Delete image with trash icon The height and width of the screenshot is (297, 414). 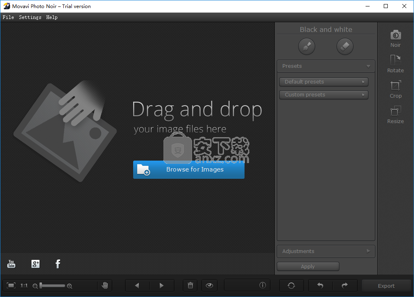(190, 285)
